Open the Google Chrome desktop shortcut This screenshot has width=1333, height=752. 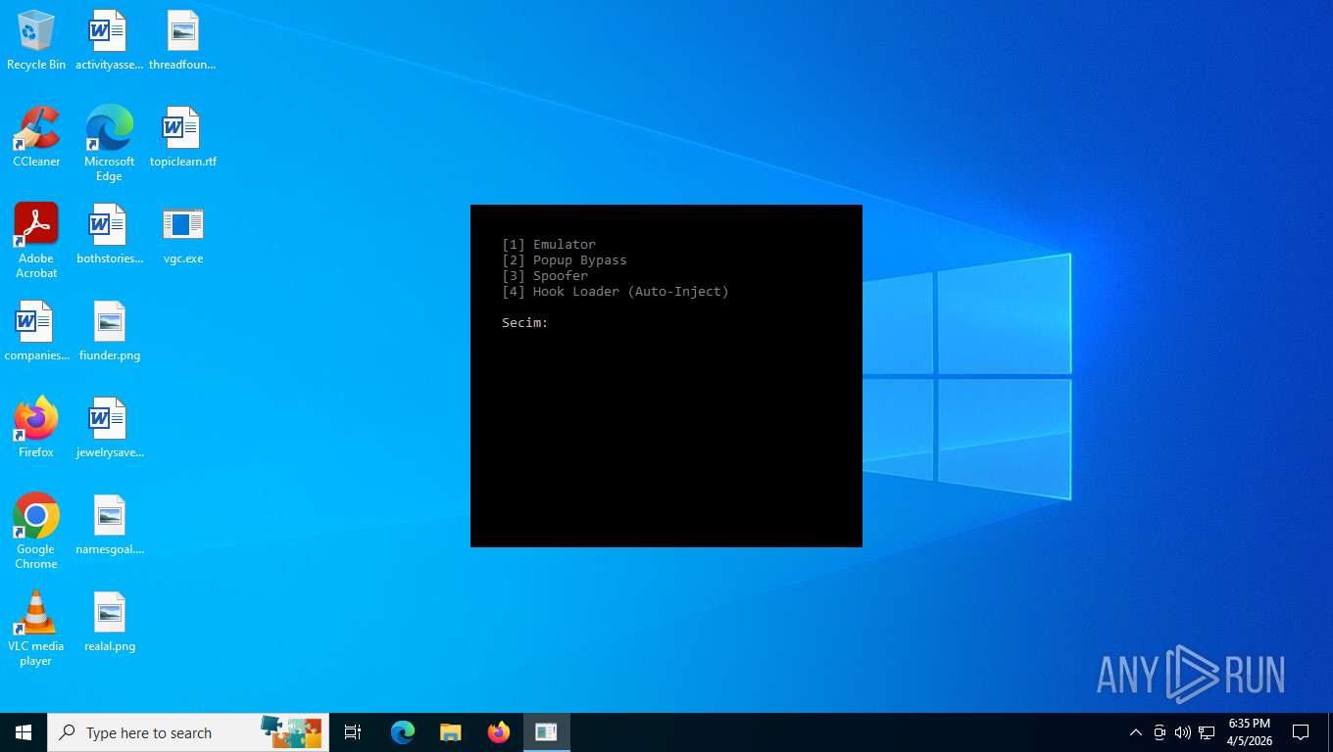[36, 531]
